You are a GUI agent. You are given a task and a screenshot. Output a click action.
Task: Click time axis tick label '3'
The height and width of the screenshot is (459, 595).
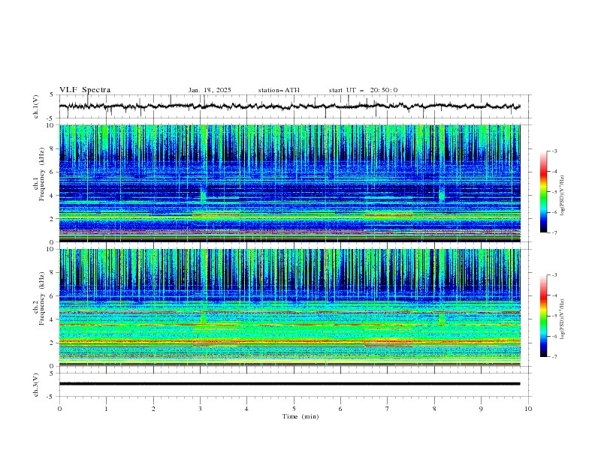(x=200, y=409)
